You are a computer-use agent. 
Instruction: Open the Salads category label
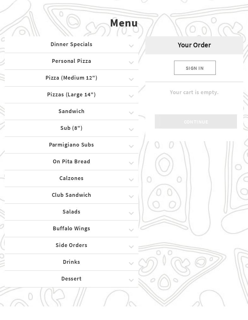(x=71, y=212)
